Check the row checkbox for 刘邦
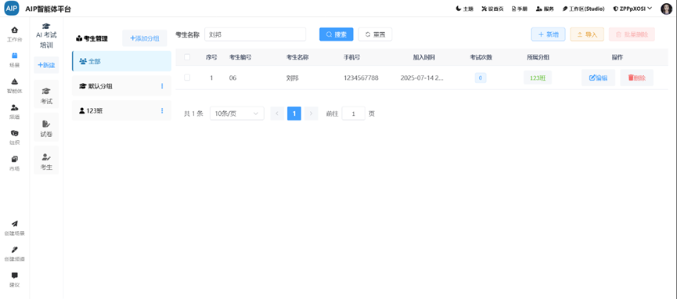Viewport: 677px width, 299px height. click(187, 77)
